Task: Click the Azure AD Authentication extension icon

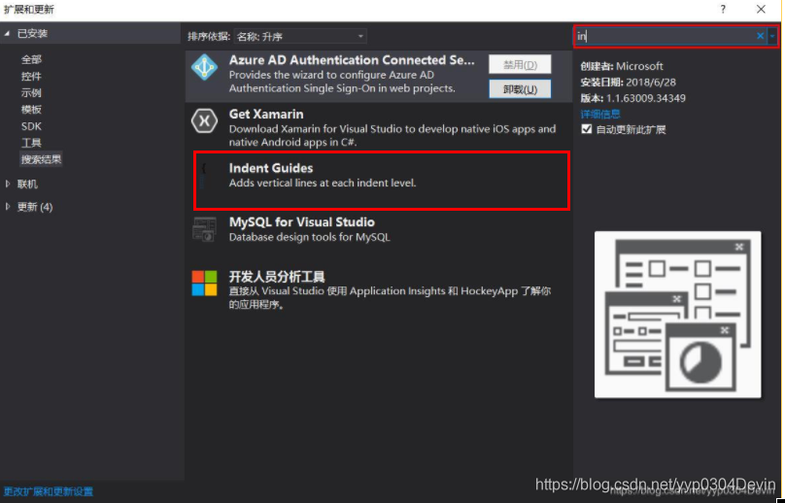Action: (204, 67)
